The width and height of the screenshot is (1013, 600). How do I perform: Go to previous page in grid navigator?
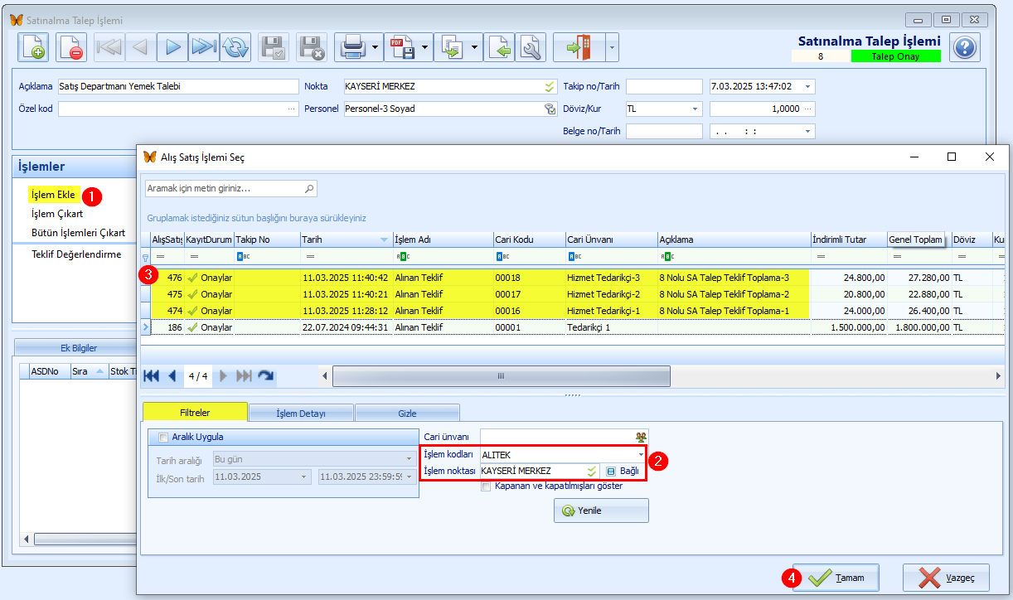[x=172, y=376]
